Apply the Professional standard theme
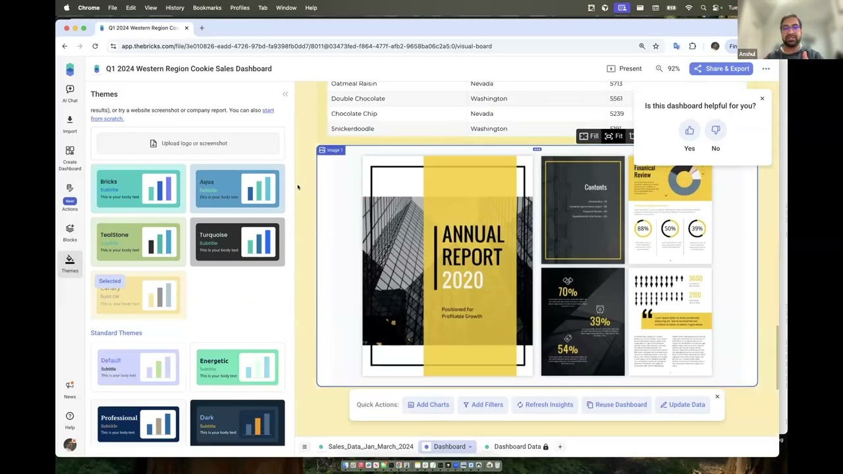 [138, 423]
